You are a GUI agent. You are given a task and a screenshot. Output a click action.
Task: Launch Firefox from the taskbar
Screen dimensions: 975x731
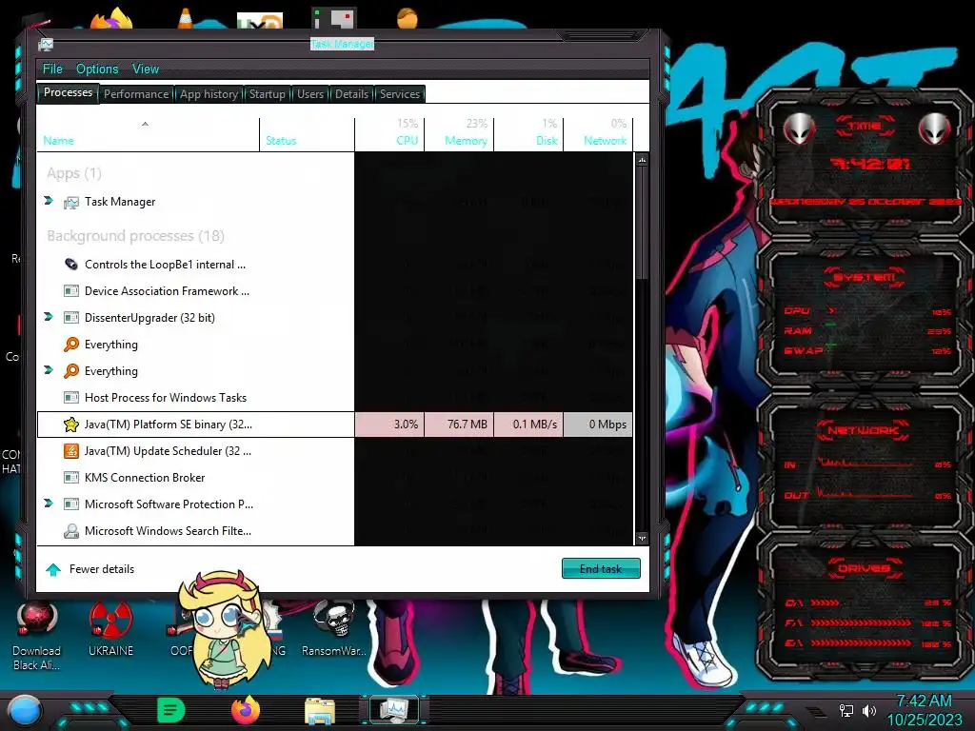[x=245, y=710]
